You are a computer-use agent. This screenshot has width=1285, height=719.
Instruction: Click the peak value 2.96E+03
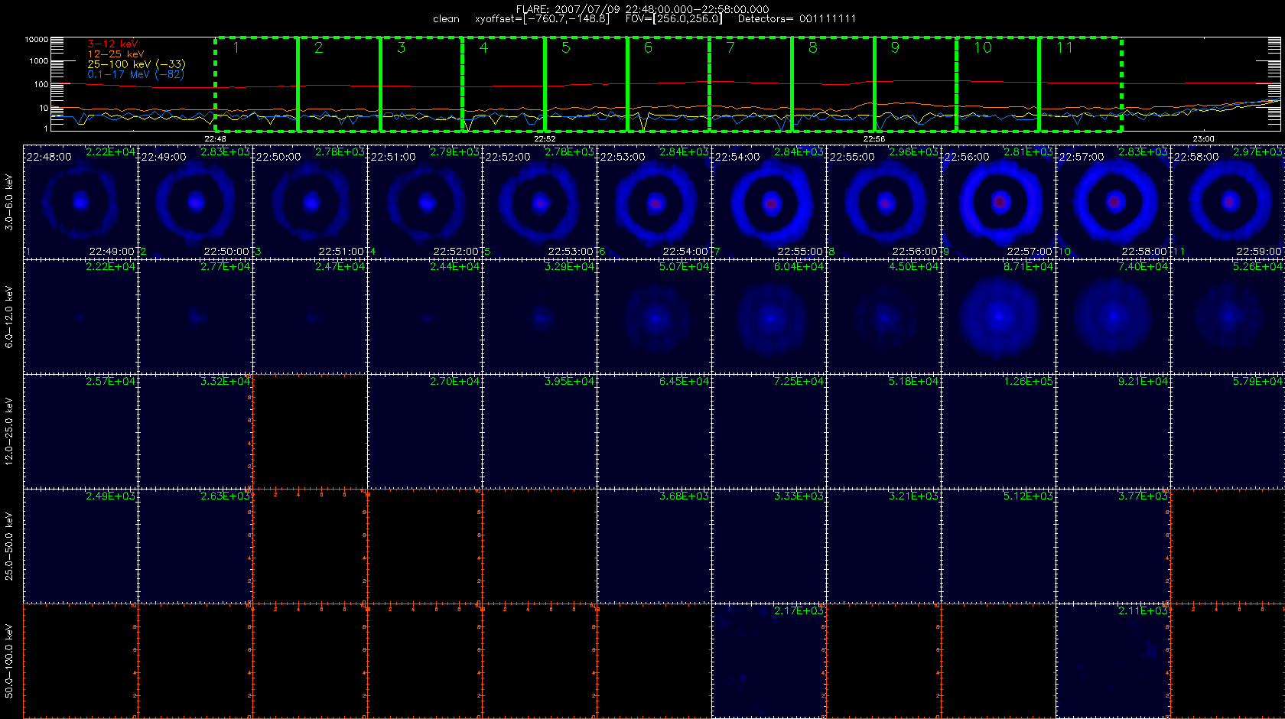tap(914, 152)
